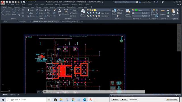
Task: Select the Text annotation tool
Action: tap(59, 12)
